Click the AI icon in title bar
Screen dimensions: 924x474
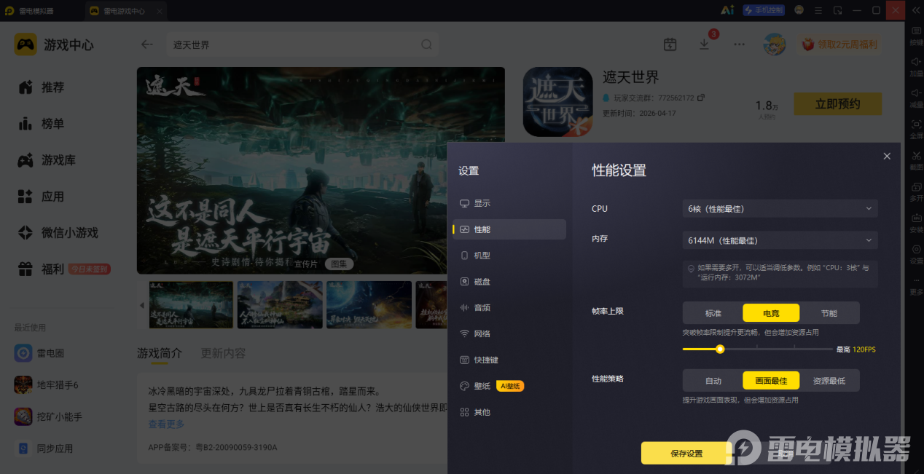pos(727,10)
